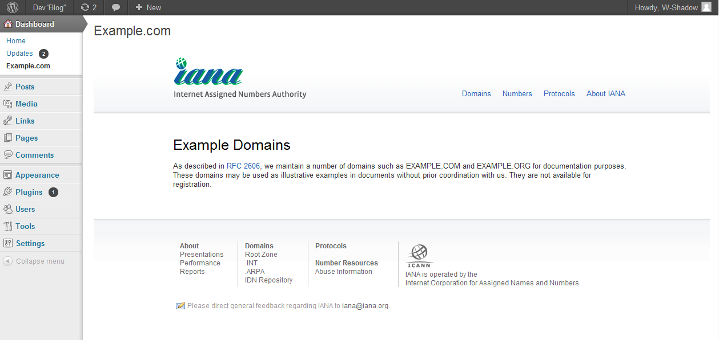Click the Comments speech bubble icon in sidebar
This screenshot has height=340, width=719.
point(8,155)
